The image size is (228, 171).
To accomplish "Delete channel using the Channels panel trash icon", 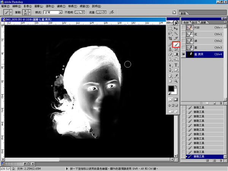I will tap(221, 103).
